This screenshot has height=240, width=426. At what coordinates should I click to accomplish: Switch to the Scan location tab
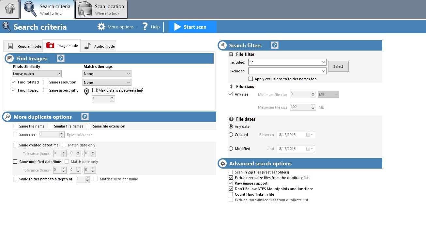pyautogui.click(x=102, y=9)
